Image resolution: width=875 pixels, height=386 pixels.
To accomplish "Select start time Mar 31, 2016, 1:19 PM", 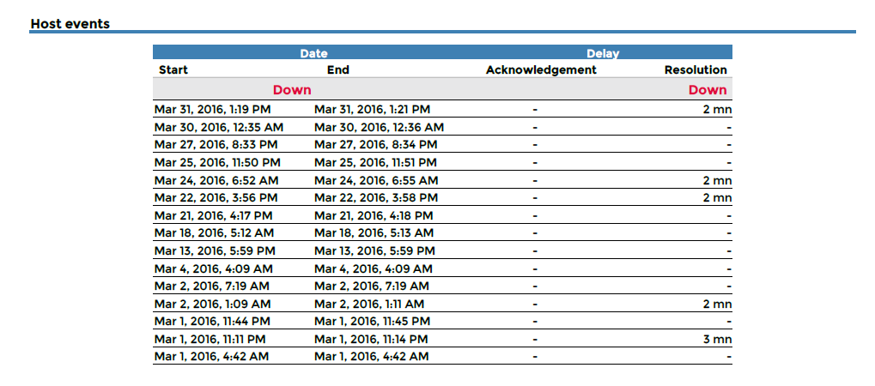I will [x=213, y=110].
